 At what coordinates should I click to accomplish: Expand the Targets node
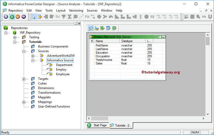tap(24, 79)
